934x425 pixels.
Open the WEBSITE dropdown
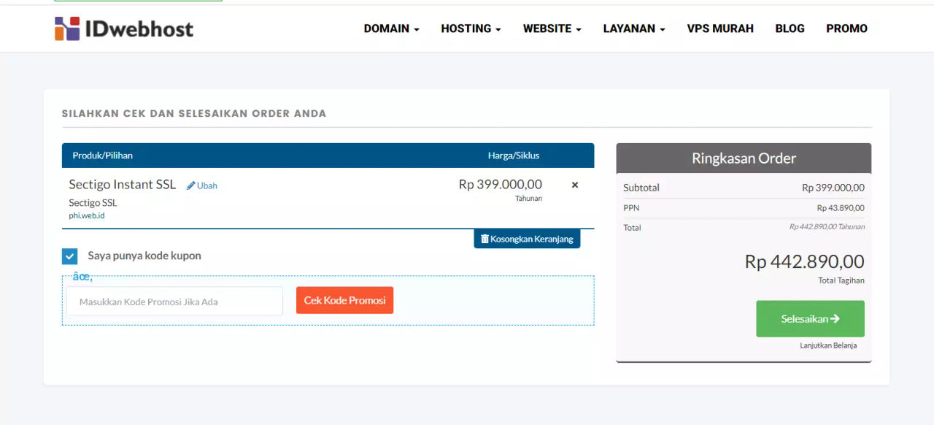552,28
